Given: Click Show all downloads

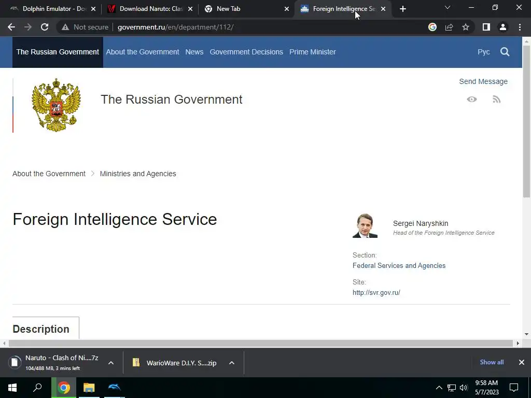Looking at the screenshot, I should 492,362.
